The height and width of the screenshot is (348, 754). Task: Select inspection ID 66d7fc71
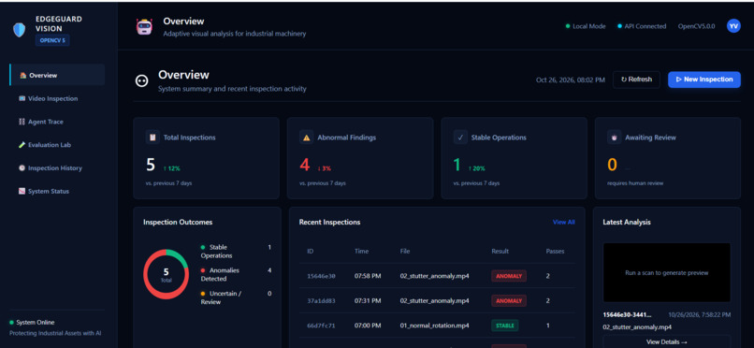coord(321,326)
